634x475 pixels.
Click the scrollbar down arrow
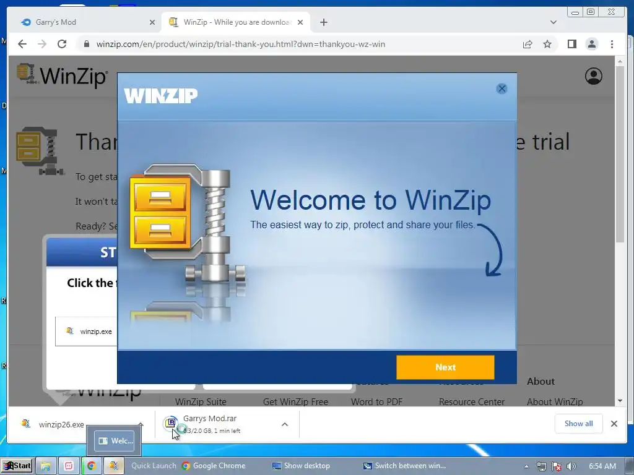point(620,401)
